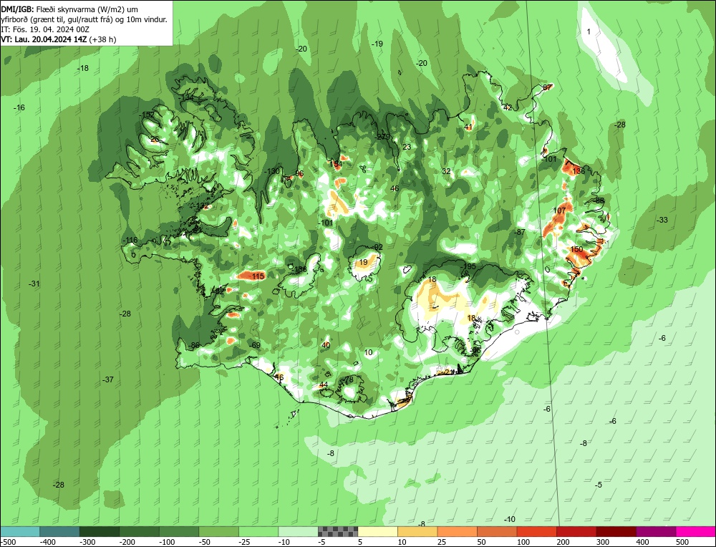716x547 pixels.
Task: Click the 'DMI/IGB: Flæði skynvarma' title line
Action: (x=69, y=9)
